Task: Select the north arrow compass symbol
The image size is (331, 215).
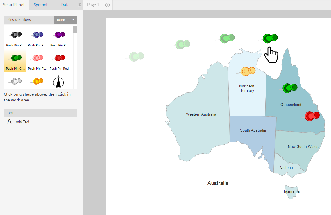Action: pos(58,82)
